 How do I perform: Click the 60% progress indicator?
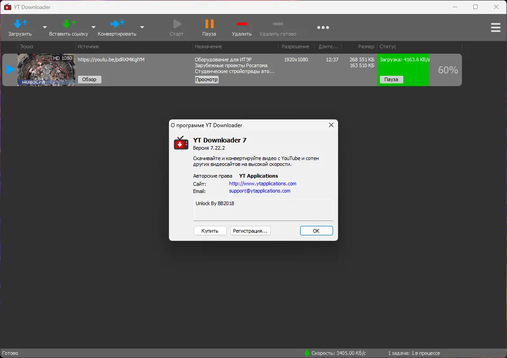(x=448, y=70)
